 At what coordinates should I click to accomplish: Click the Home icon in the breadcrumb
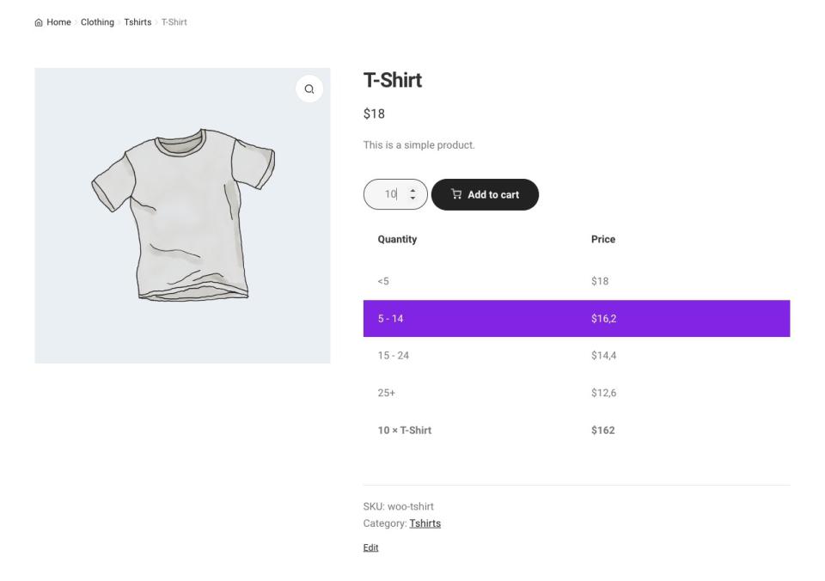(x=38, y=22)
